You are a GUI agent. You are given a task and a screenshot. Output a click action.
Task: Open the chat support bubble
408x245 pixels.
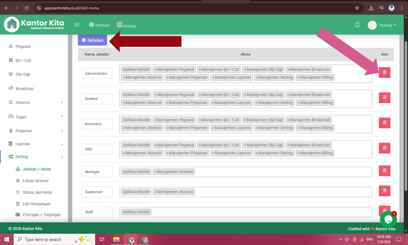tap(388, 219)
